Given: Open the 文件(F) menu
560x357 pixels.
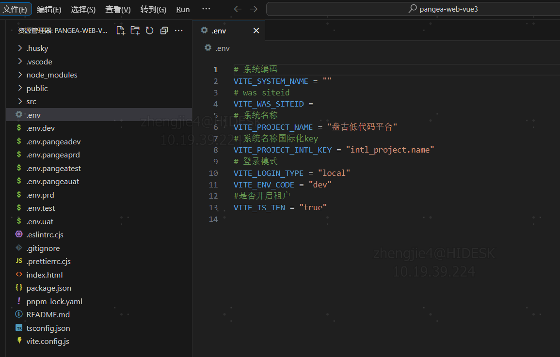Looking at the screenshot, I should pyautogui.click(x=15, y=9).
